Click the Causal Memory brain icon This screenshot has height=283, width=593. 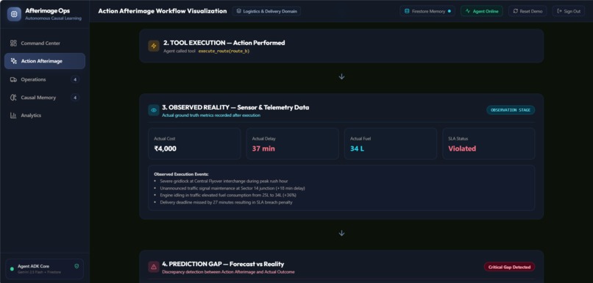(14, 98)
